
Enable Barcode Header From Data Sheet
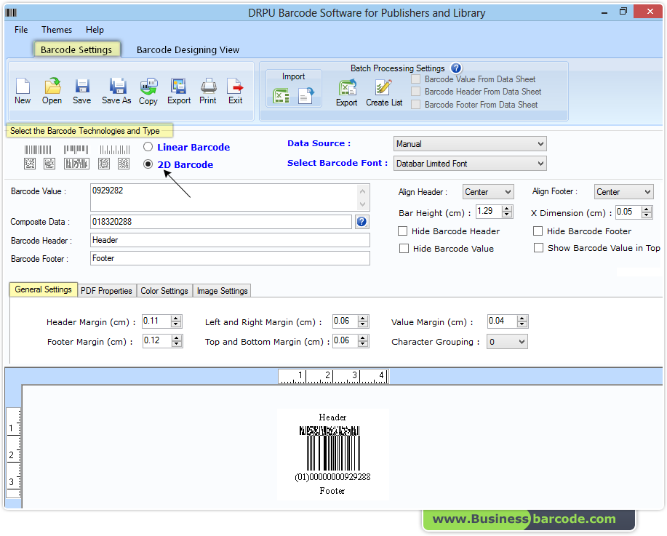pos(416,92)
